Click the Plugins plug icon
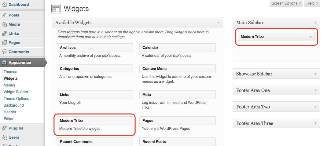Image resolution: width=327 pixels, height=146 pixels. (x=4, y=128)
